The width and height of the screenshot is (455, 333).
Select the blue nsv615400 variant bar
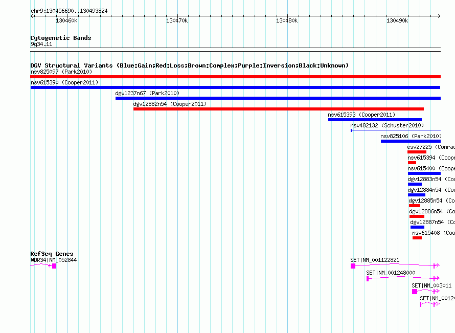(x=424, y=173)
